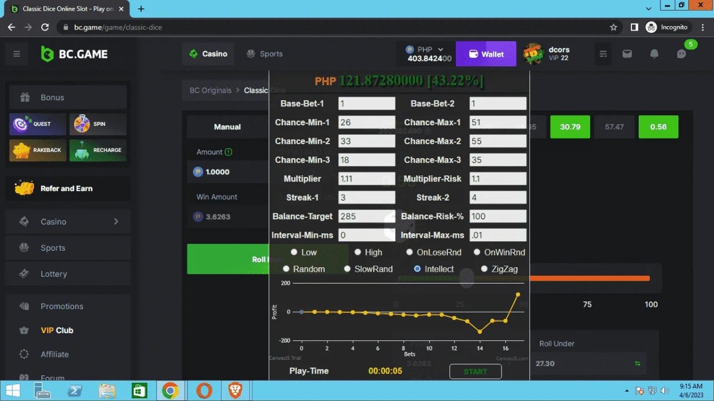714x401 pixels.
Task: Open Sports in the sidebar
Action: pyautogui.click(x=68, y=248)
